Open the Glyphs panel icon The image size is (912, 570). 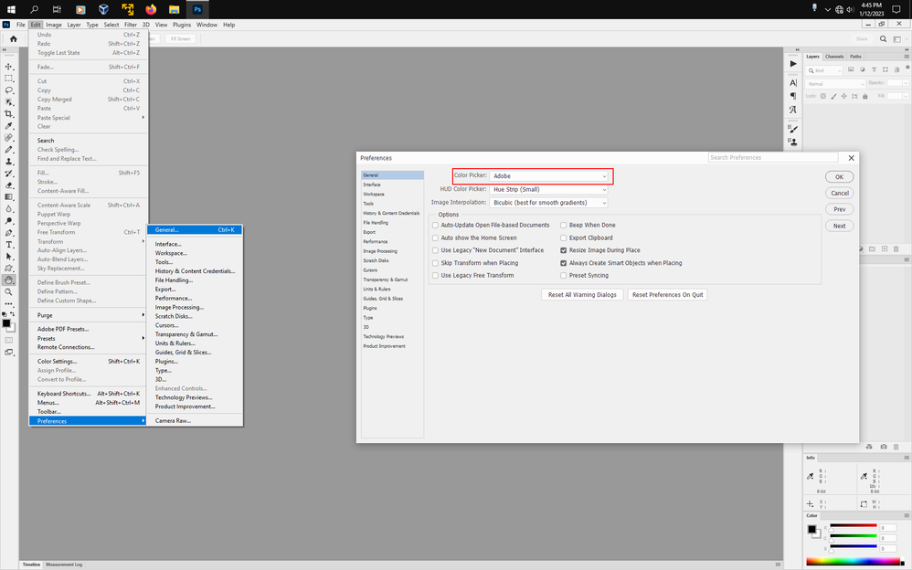793,110
